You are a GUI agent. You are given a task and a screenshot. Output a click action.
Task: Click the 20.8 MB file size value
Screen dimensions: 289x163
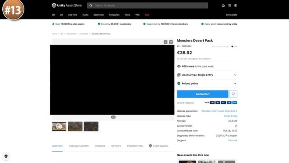tap(233, 121)
